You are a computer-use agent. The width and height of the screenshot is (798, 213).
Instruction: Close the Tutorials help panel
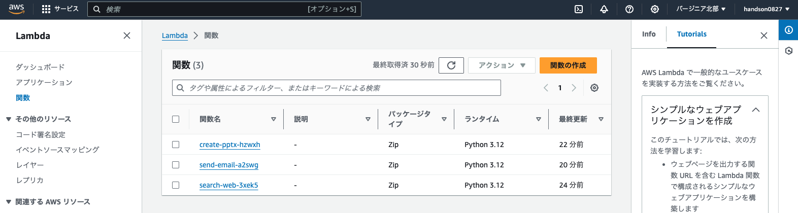[764, 35]
